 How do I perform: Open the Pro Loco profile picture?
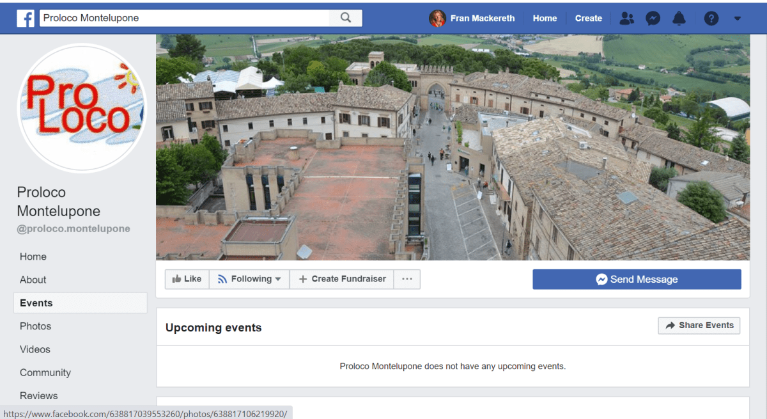tap(81, 107)
